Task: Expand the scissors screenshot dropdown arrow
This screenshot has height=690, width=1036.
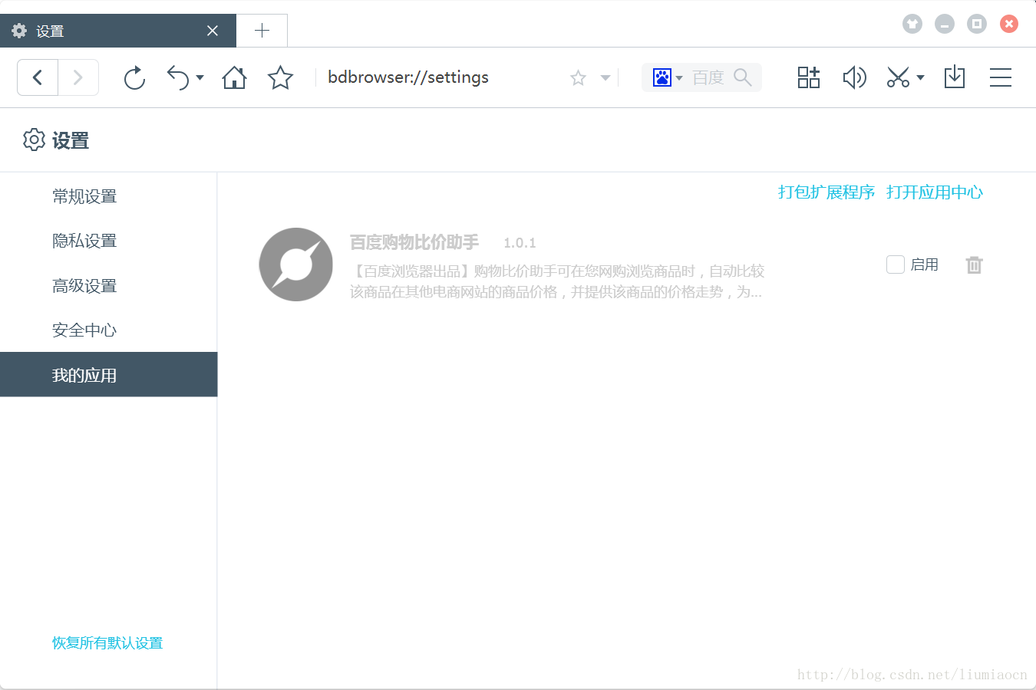Action: click(920, 77)
